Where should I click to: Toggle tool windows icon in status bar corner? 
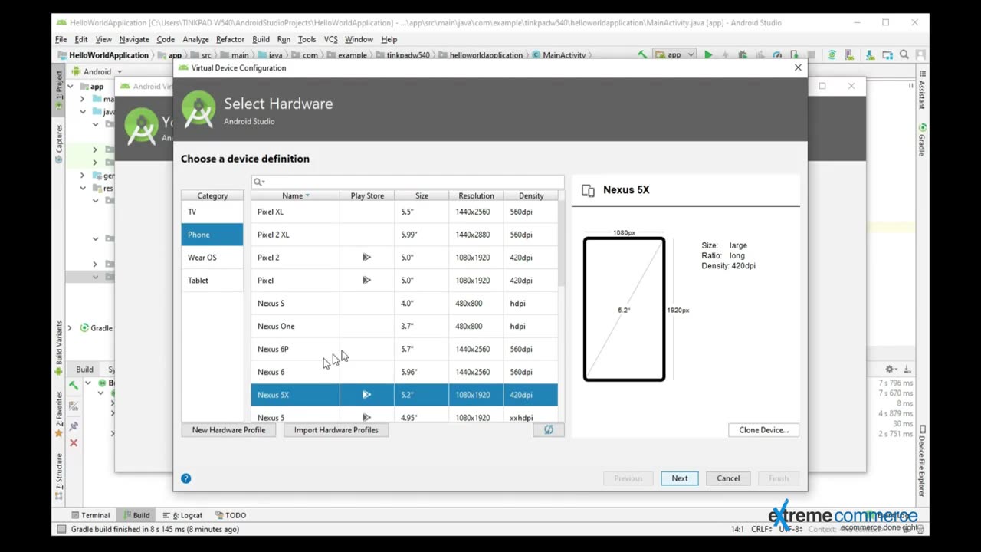61,529
